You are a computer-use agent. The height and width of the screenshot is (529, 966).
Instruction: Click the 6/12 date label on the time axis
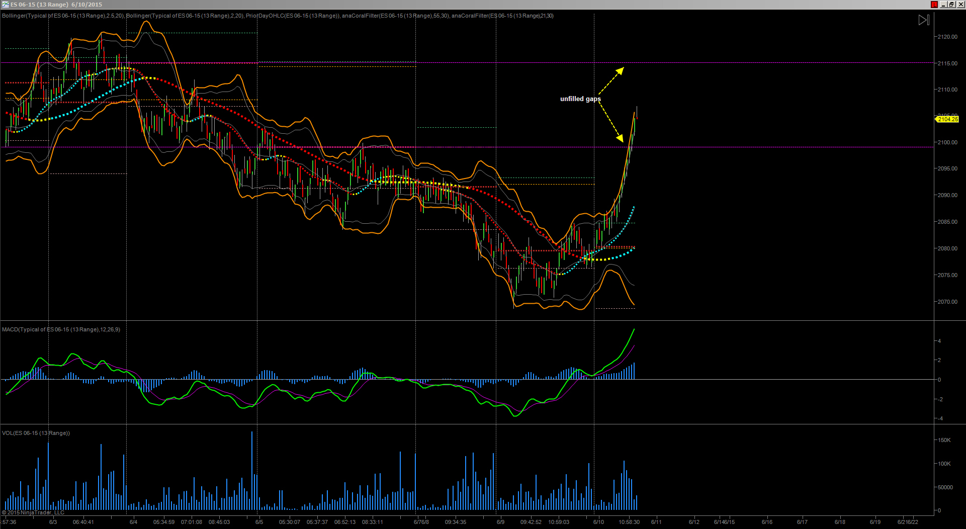pos(694,522)
